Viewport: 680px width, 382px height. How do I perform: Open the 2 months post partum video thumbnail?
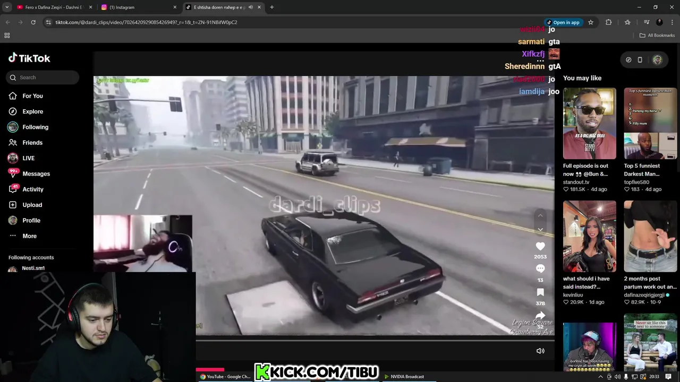point(650,236)
